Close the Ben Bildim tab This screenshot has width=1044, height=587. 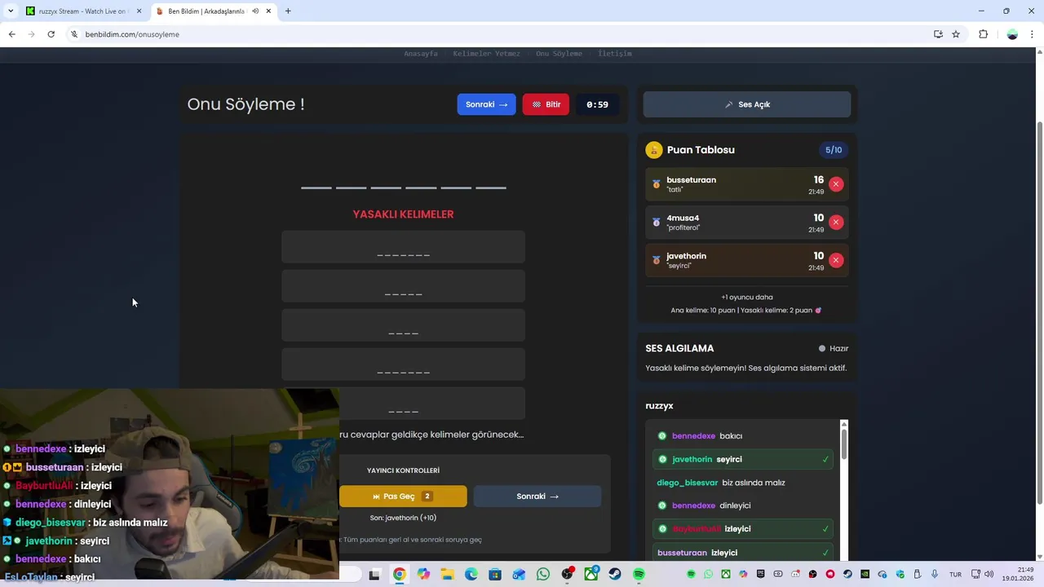tap(268, 11)
